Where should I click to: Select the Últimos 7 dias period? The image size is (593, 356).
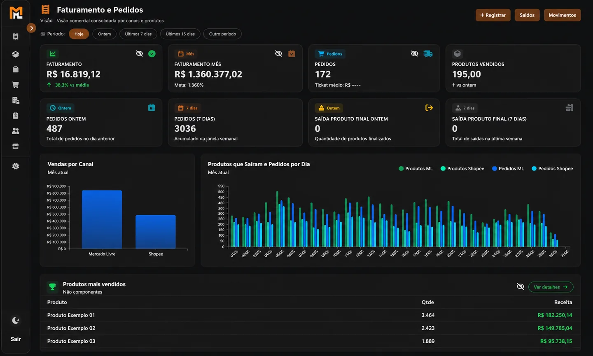pos(138,34)
